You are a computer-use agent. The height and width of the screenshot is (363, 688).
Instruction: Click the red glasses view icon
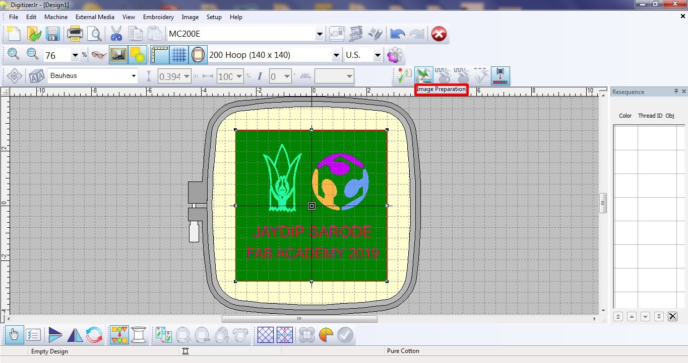99,55
